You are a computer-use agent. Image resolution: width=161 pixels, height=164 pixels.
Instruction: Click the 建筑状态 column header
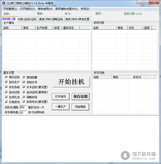point(71,28)
